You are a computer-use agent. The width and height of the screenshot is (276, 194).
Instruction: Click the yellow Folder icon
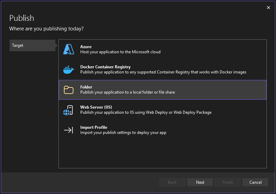tap(69, 90)
